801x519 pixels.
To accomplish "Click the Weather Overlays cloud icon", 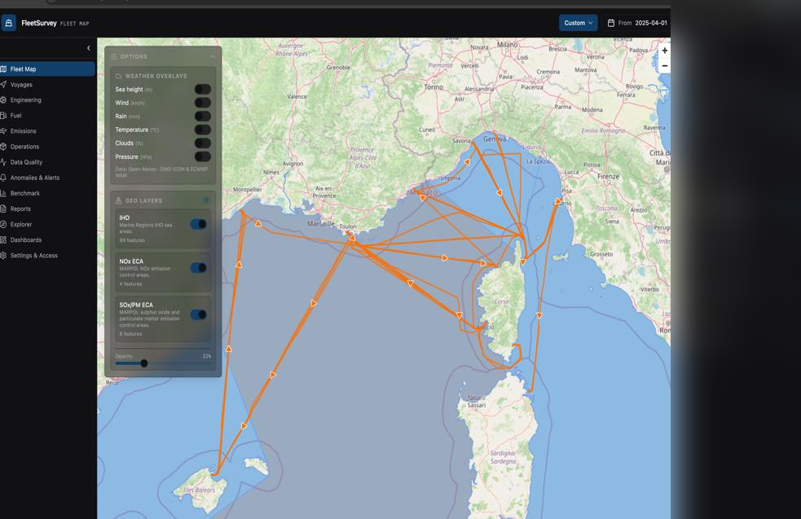I will 118,76.
